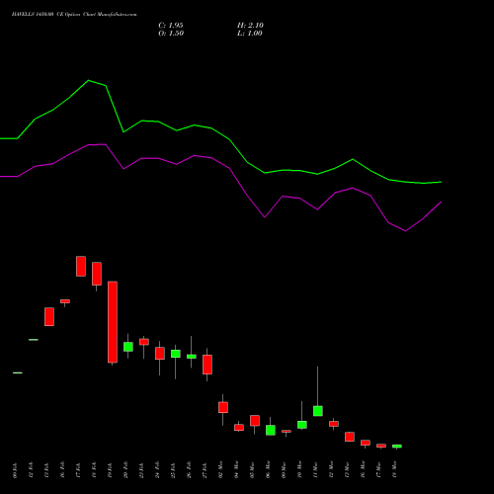Click the 18 Feb date label
The width and height of the screenshot is (494, 494).
[94, 470]
